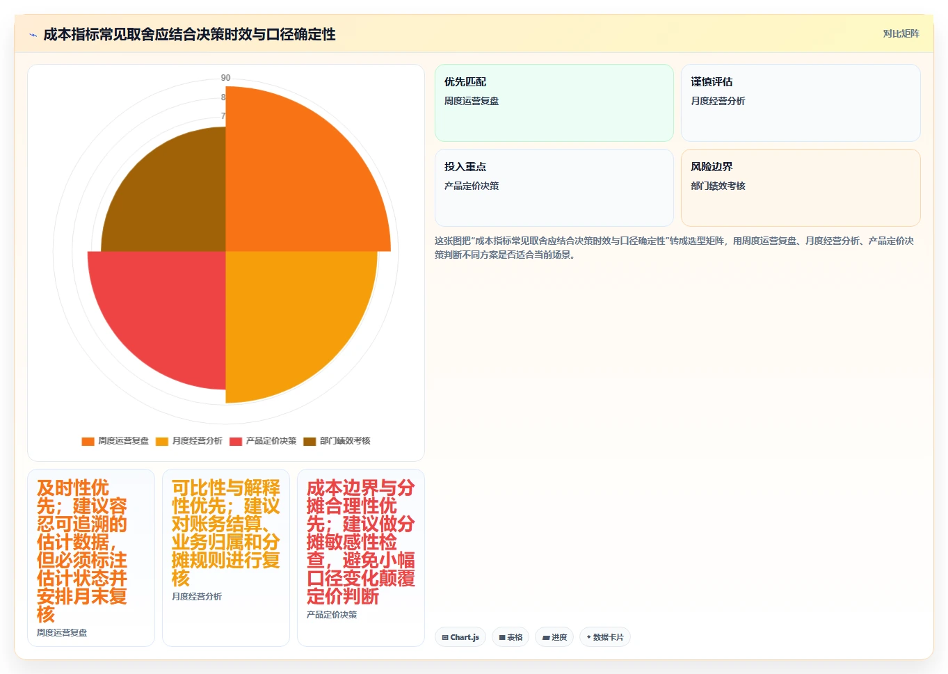Screen dimensions: 948x674
Task: Select the 及时性优先 data card
Action: click(91, 558)
